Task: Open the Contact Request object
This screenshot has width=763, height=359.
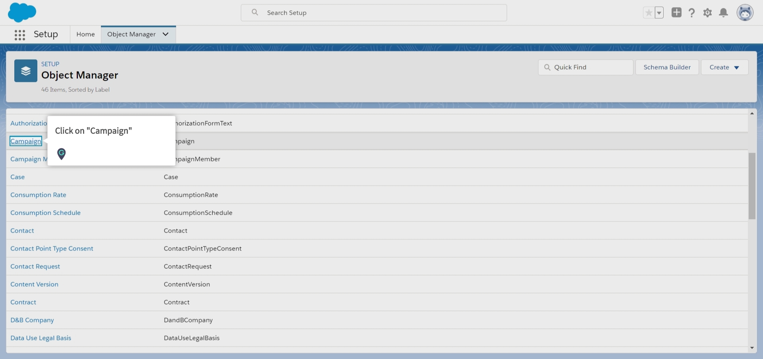Action: pyautogui.click(x=35, y=266)
